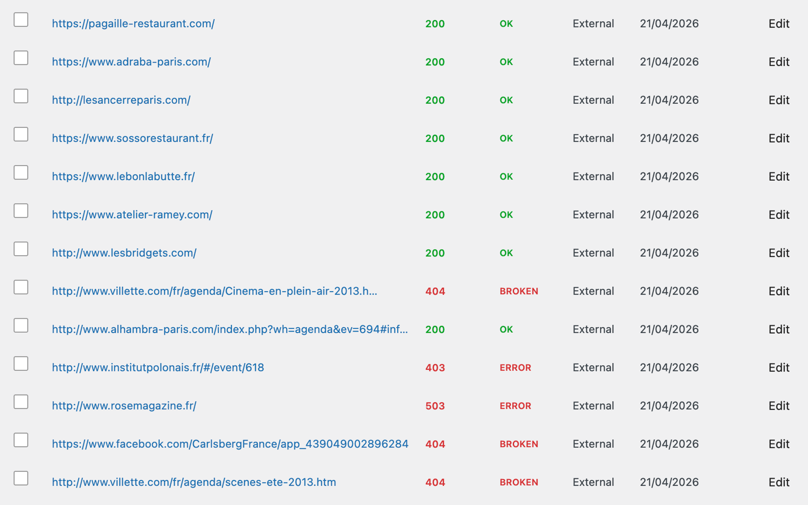The width and height of the screenshot is (808, 505).
Task: Open the pagaille-restaurant.com link
Action: tap(133, 24)
